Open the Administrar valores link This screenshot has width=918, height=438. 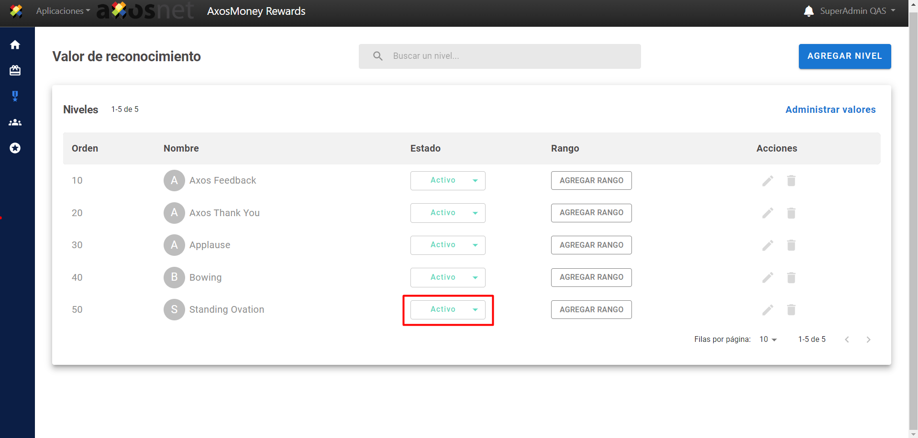[x=830, y=109]
